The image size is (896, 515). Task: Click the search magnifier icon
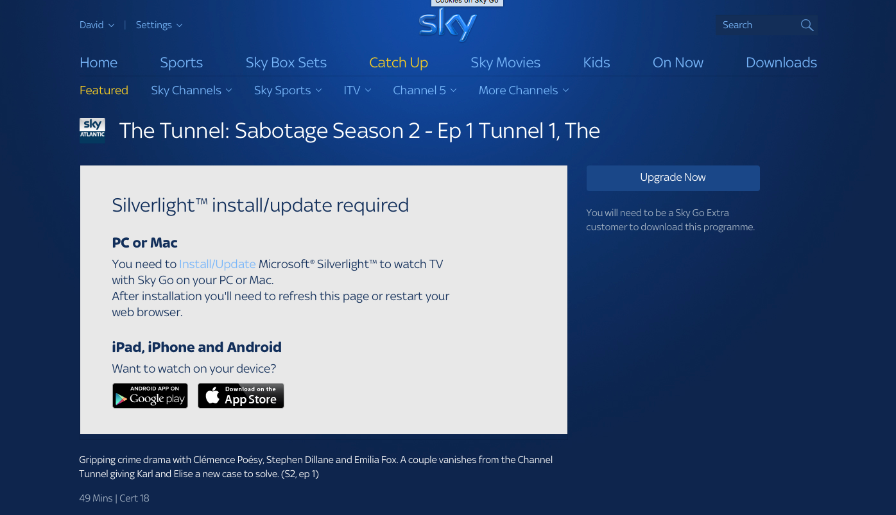[807, 25]
